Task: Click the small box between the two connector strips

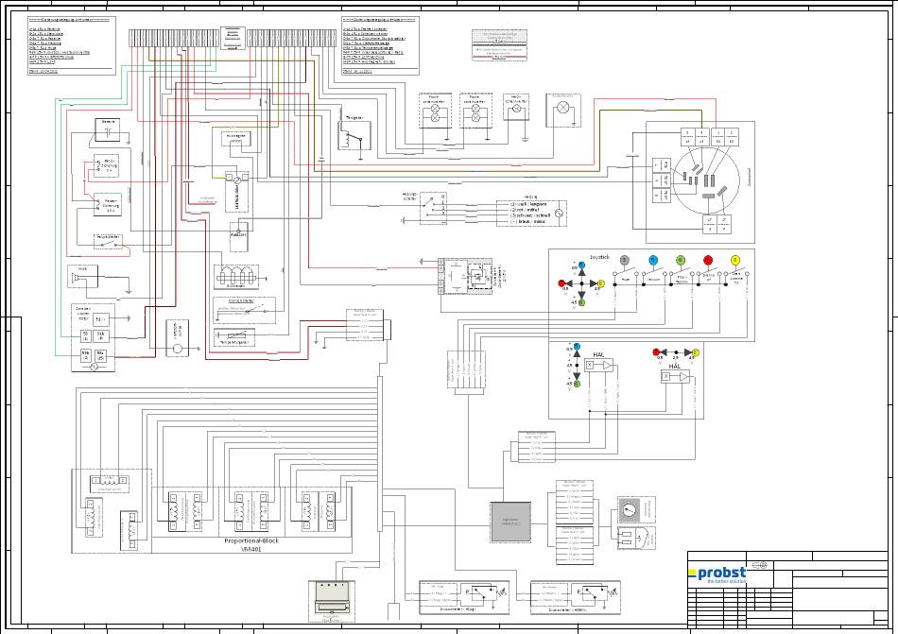Action: 233,39
